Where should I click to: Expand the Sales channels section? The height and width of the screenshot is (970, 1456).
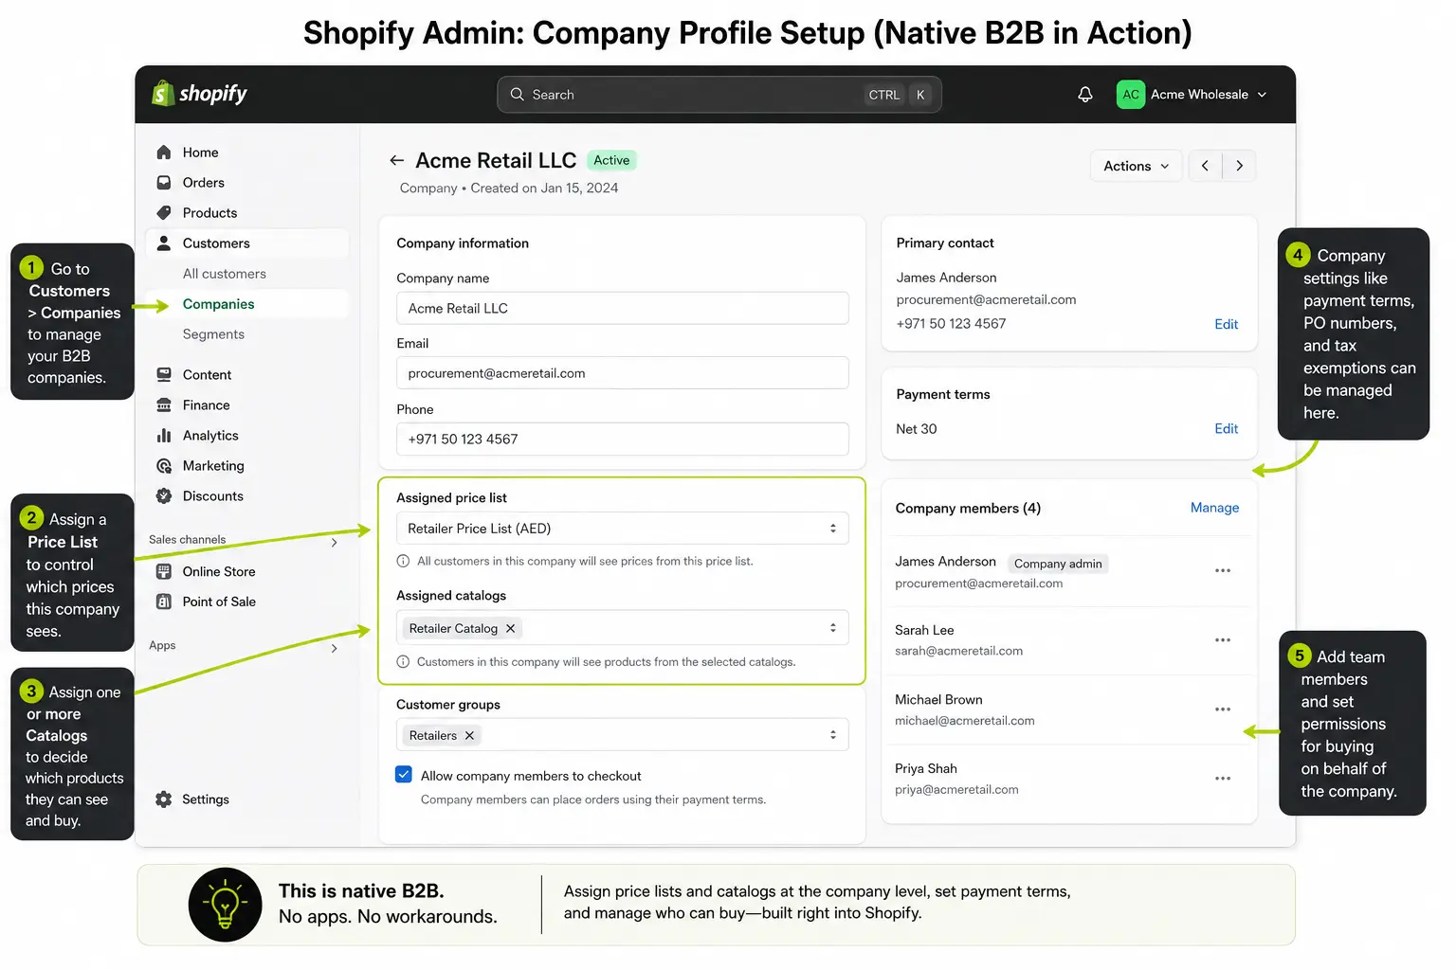334,543
